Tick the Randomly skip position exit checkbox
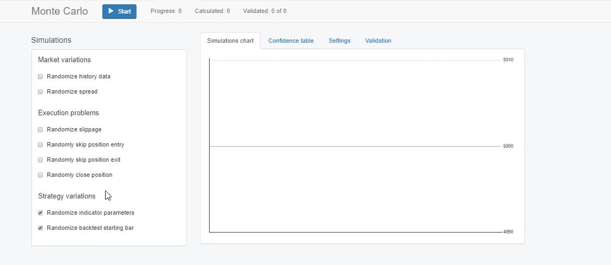The height and width of the screenshot is (265, 611). pos(41,160)
